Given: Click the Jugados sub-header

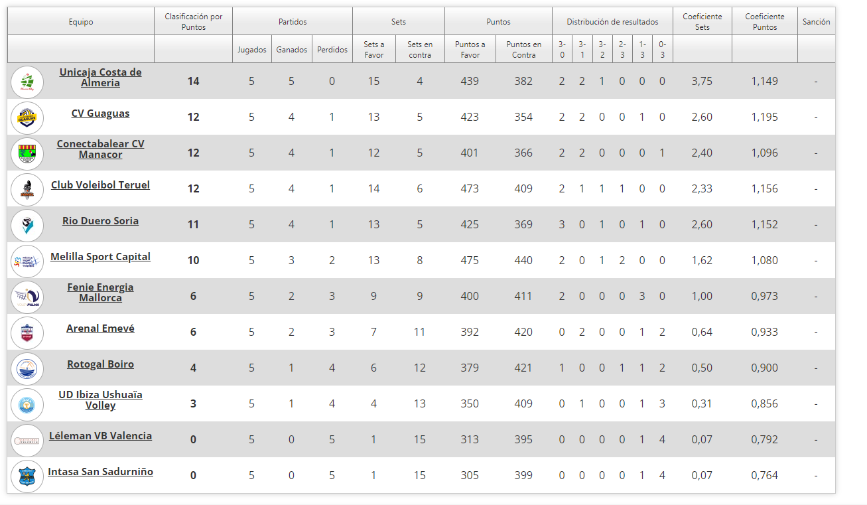Looking at the screenshot, I should pyautogui.click(x=252, y=50).
